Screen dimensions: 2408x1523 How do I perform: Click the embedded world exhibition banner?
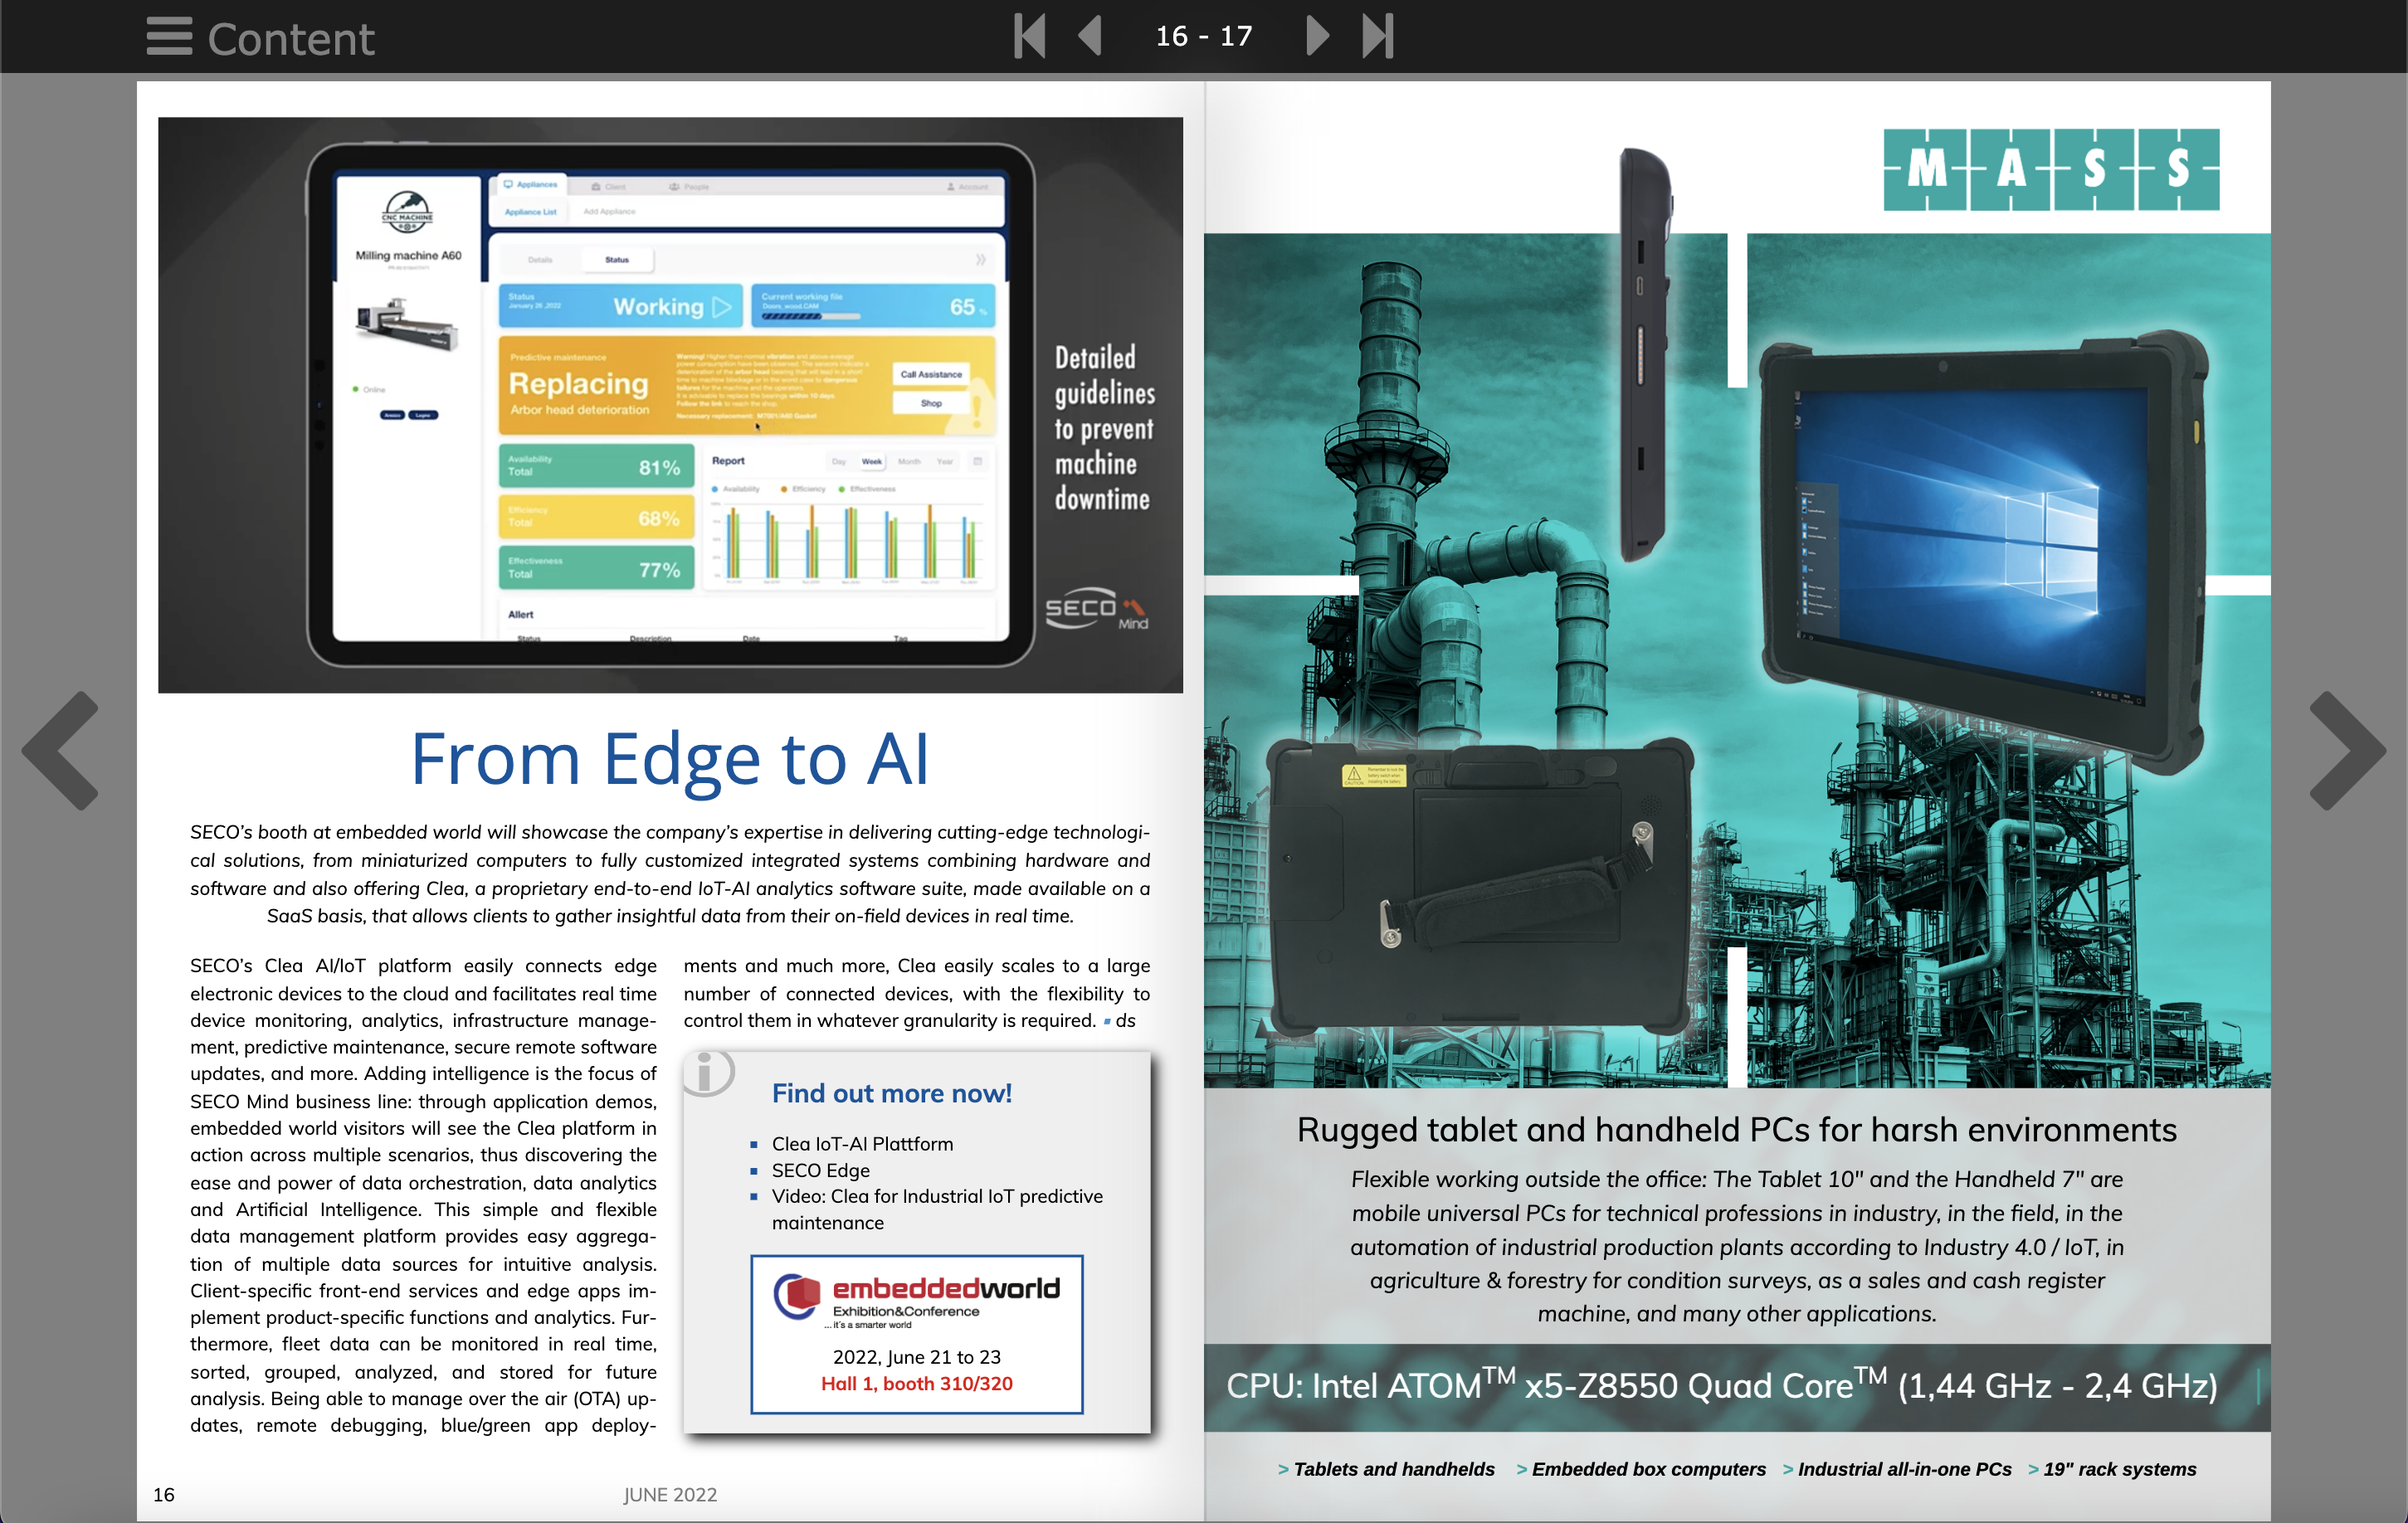coord(916,1333)
